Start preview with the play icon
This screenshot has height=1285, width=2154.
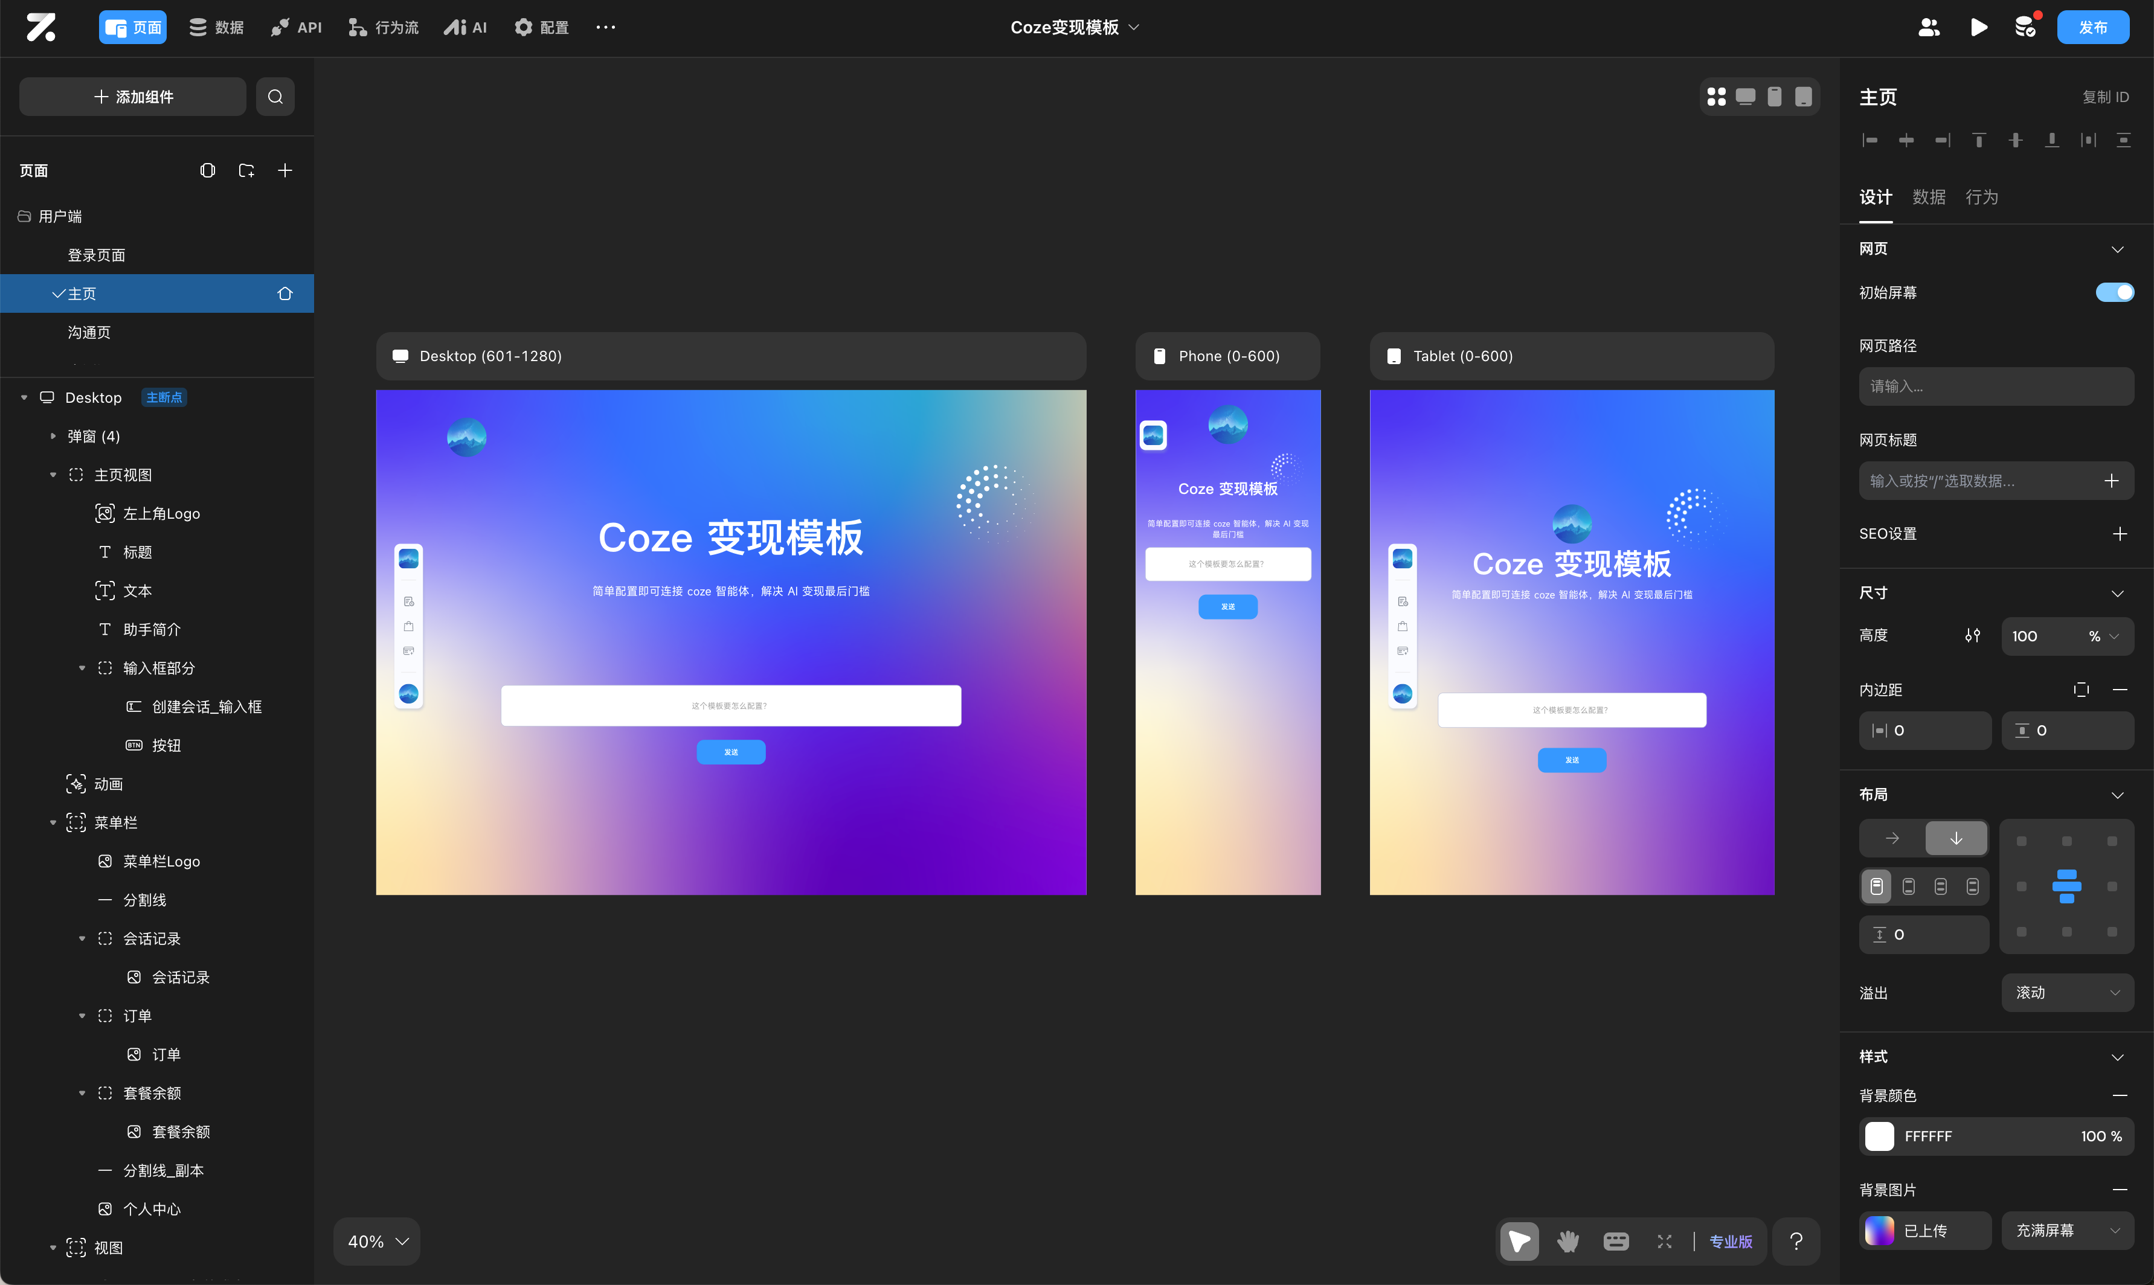(1979, 28)
